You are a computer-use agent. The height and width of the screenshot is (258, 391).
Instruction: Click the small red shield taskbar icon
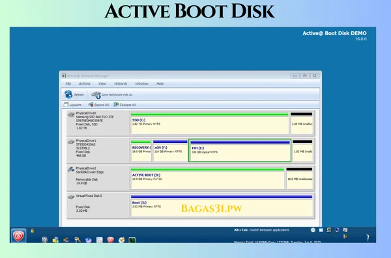tap(111, 240)
